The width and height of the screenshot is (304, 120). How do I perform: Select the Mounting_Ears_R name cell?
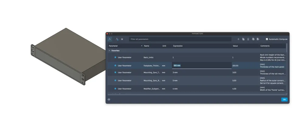pos(152,81)
